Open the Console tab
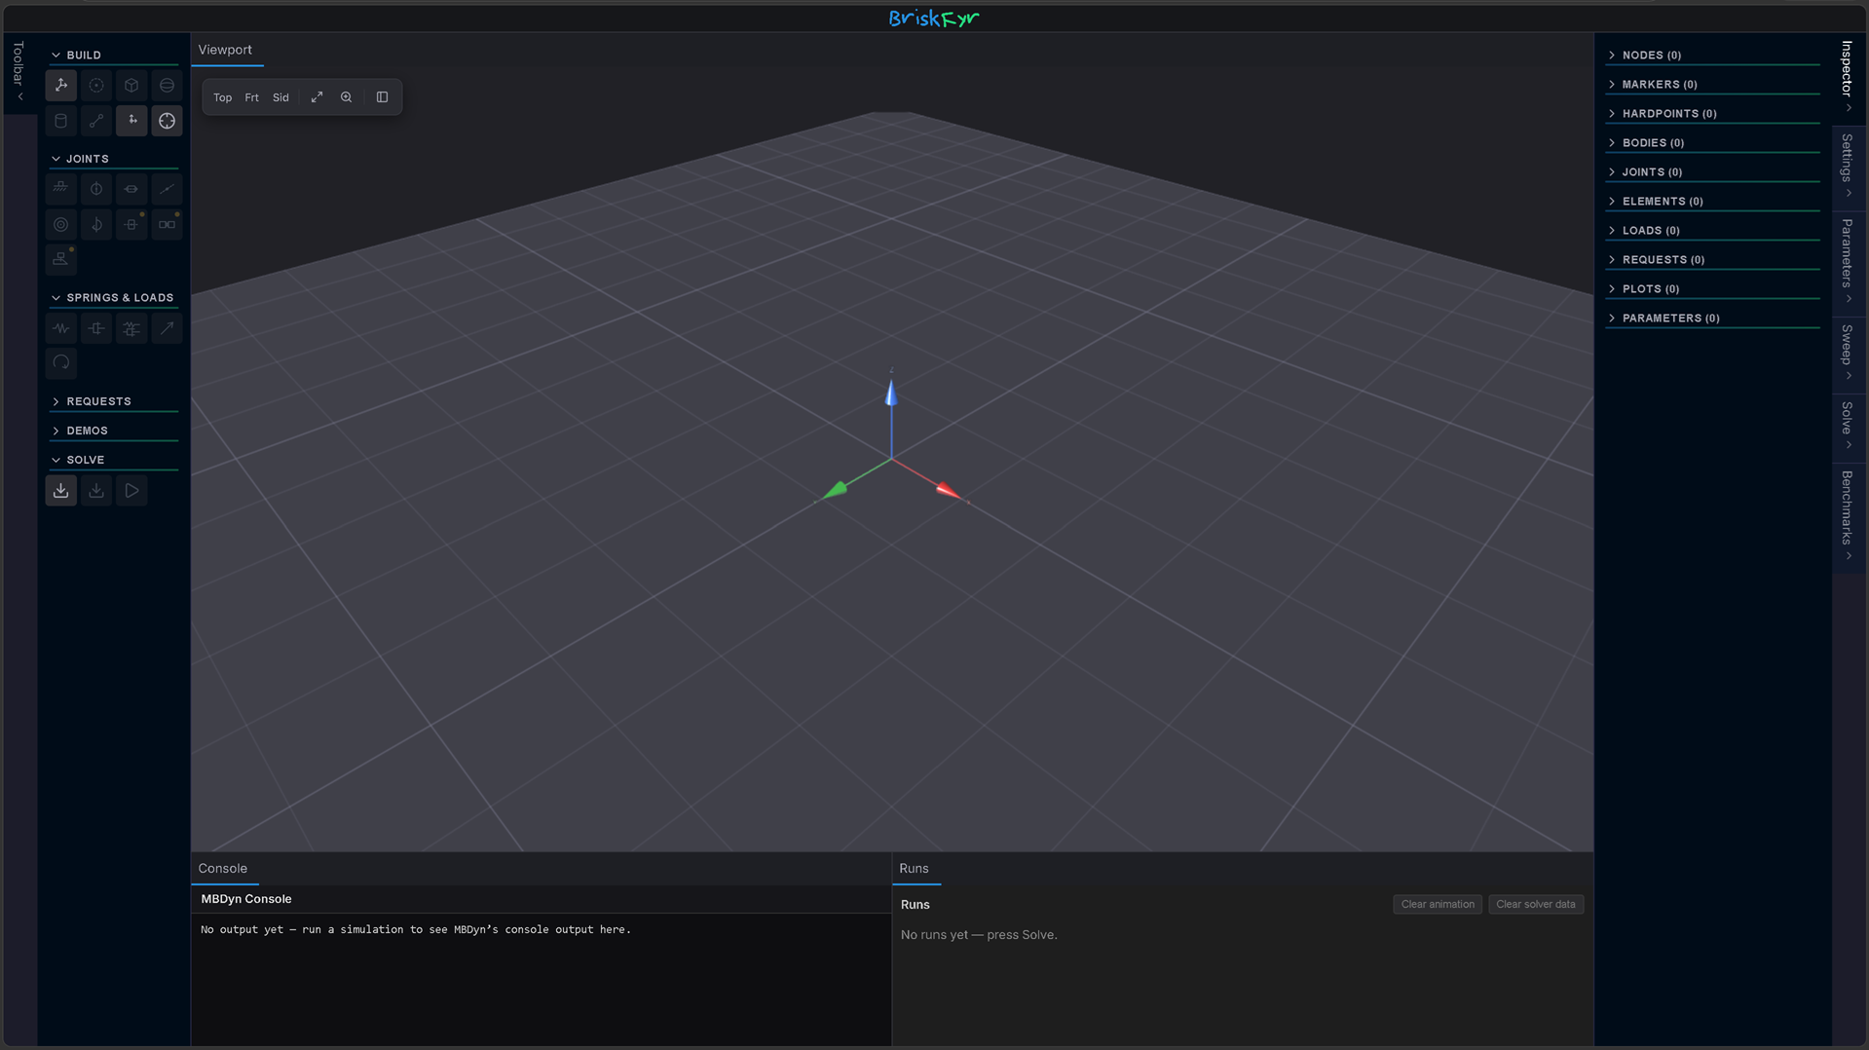The width and height of the screenshot is (1869, 1050). click(223, 869)
